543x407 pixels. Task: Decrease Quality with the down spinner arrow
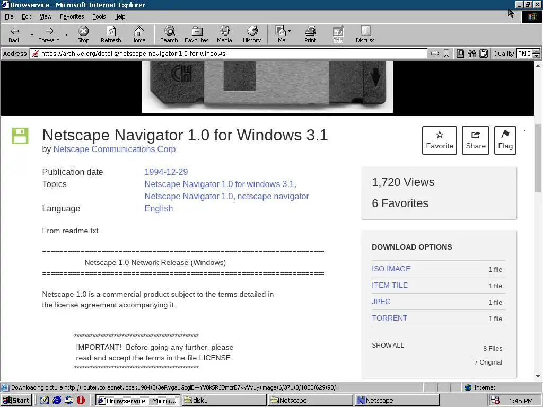coord(537,56)
